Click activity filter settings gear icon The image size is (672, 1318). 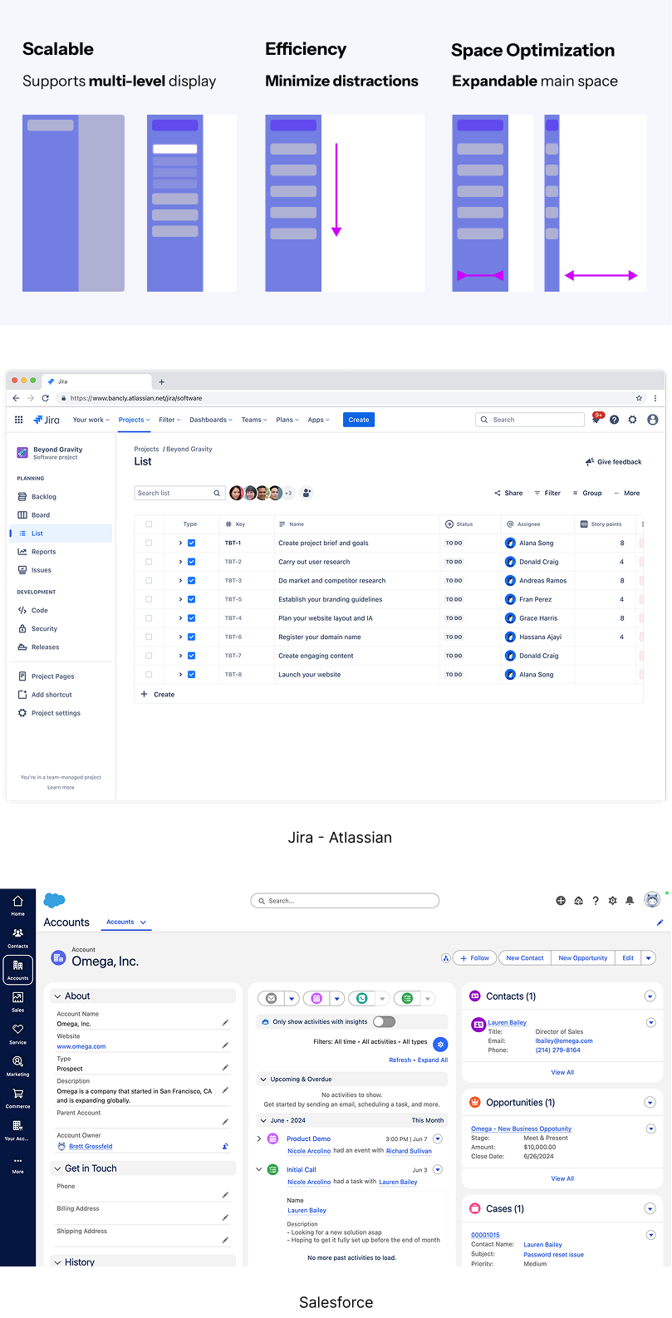[441, 1044]
